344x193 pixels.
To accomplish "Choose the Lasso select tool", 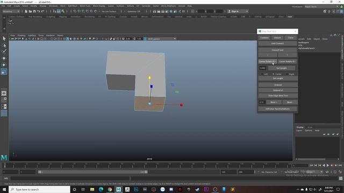I will pos(4,45).
